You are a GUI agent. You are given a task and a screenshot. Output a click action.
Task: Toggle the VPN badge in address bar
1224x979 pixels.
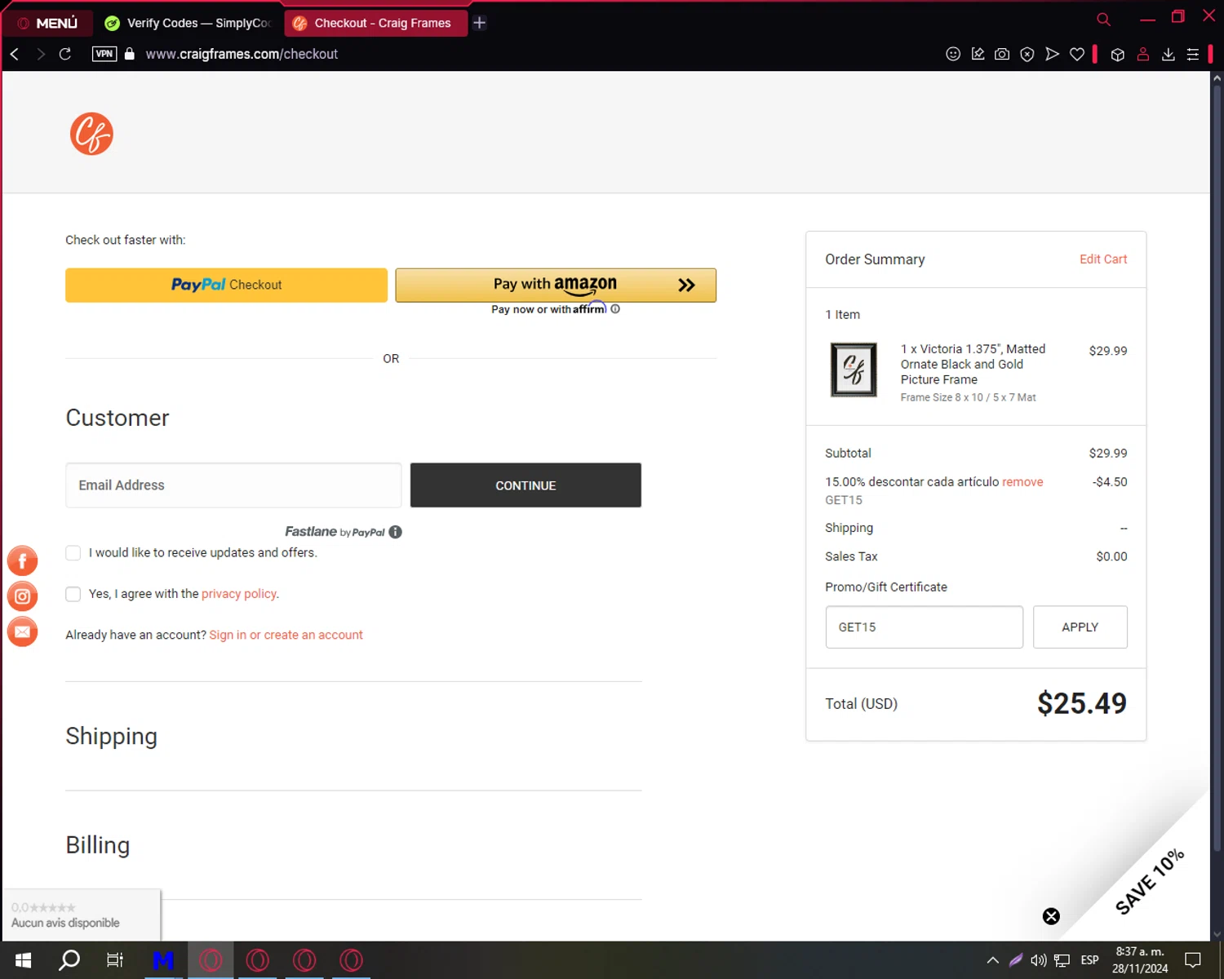[104, 54]
